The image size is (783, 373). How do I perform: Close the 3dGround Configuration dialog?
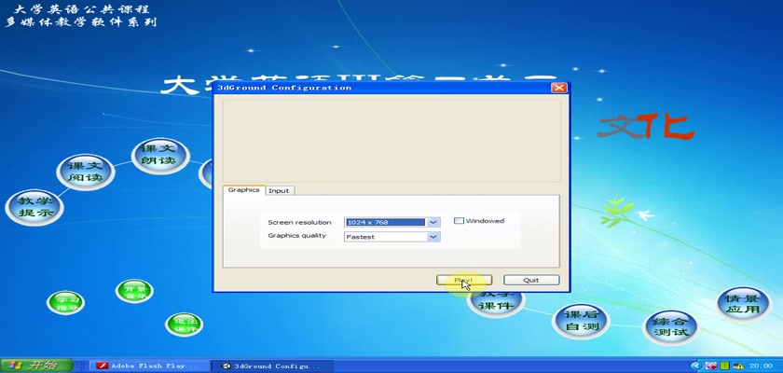coord(558,88)
